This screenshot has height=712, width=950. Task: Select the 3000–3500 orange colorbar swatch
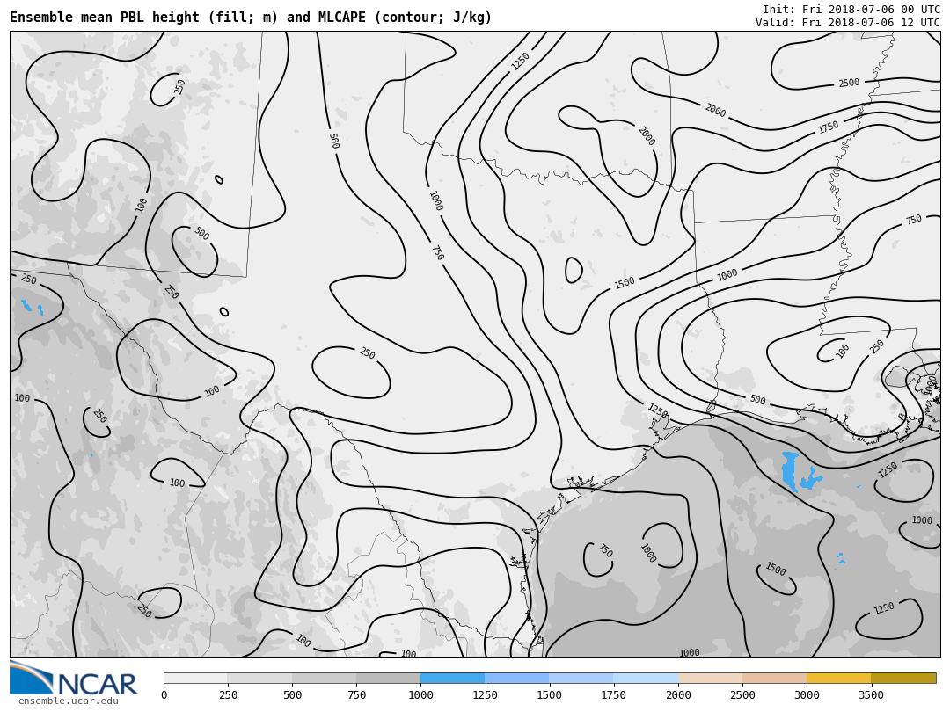(x=838, y=679)
